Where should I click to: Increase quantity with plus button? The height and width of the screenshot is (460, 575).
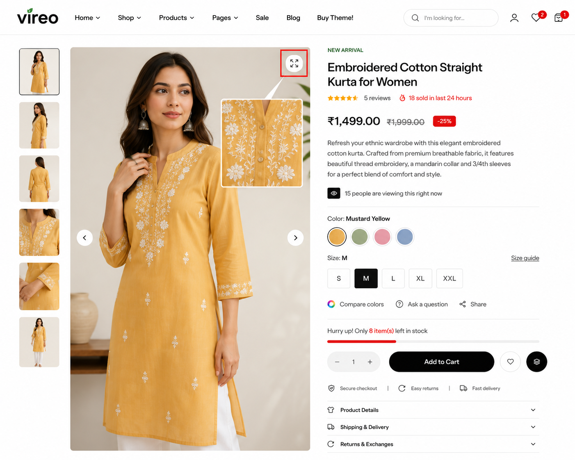(370, 362)
